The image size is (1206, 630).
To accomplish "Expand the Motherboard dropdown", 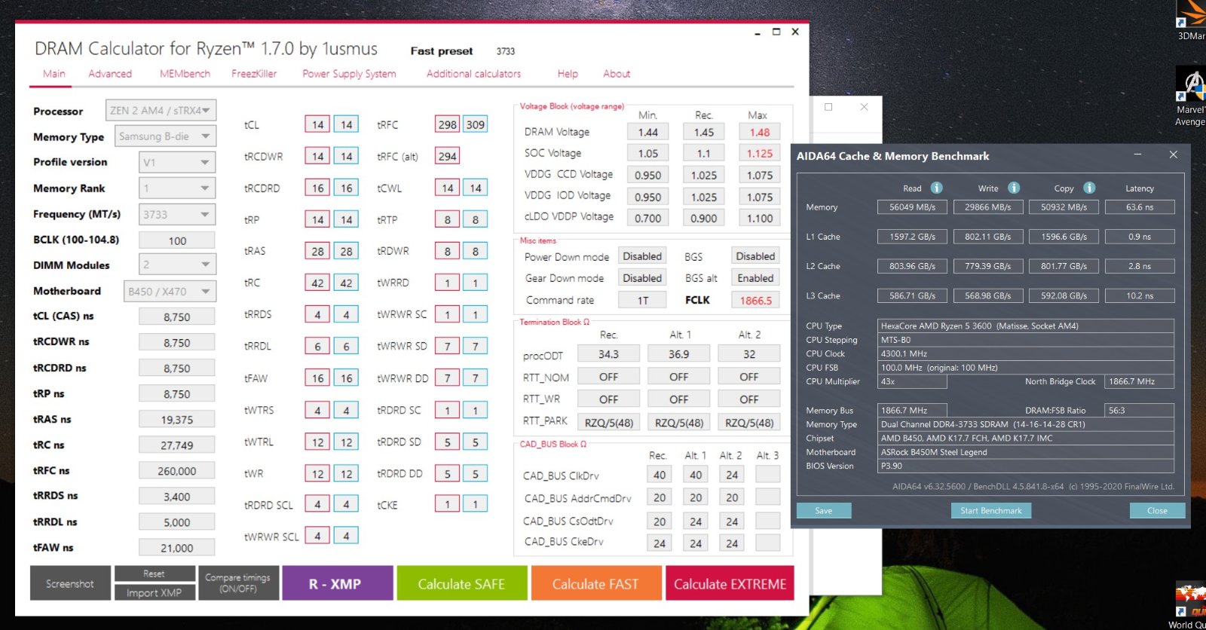I will tap(170, 291).
